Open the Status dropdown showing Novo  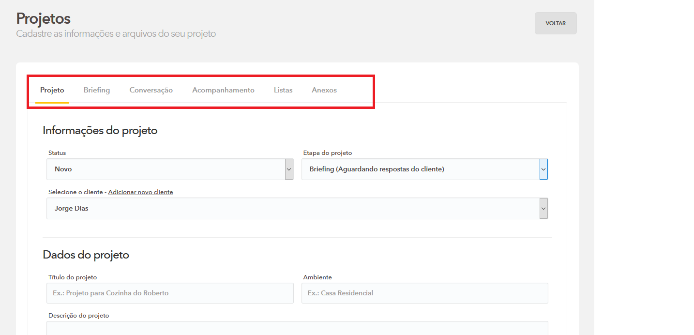click(x=166, y=169)
